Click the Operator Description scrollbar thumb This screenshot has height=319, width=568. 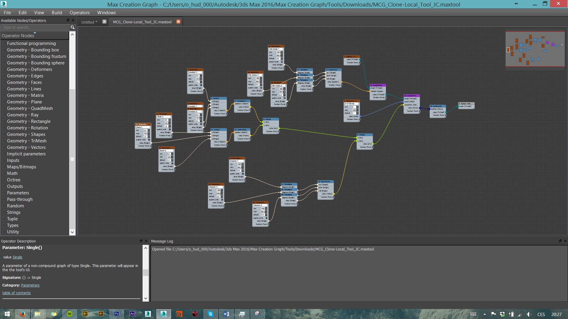146,272
